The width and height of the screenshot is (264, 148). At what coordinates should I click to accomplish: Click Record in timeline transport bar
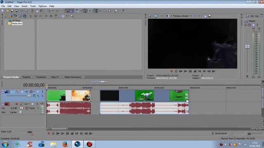pyautogui.click(x=49, y=133)
